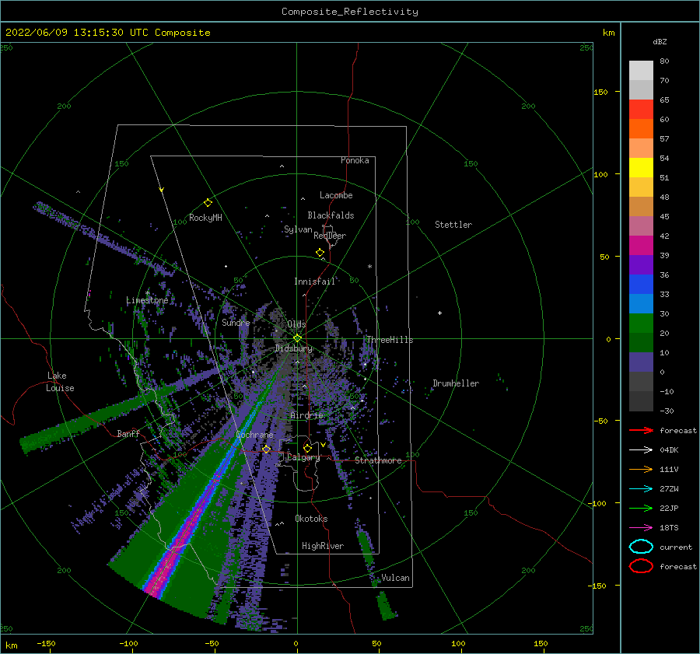The width and height of the screenshot is (700, 654).
Task: Select the bright yellow 51-54 dBZ swatch
Action: point(641,168)
